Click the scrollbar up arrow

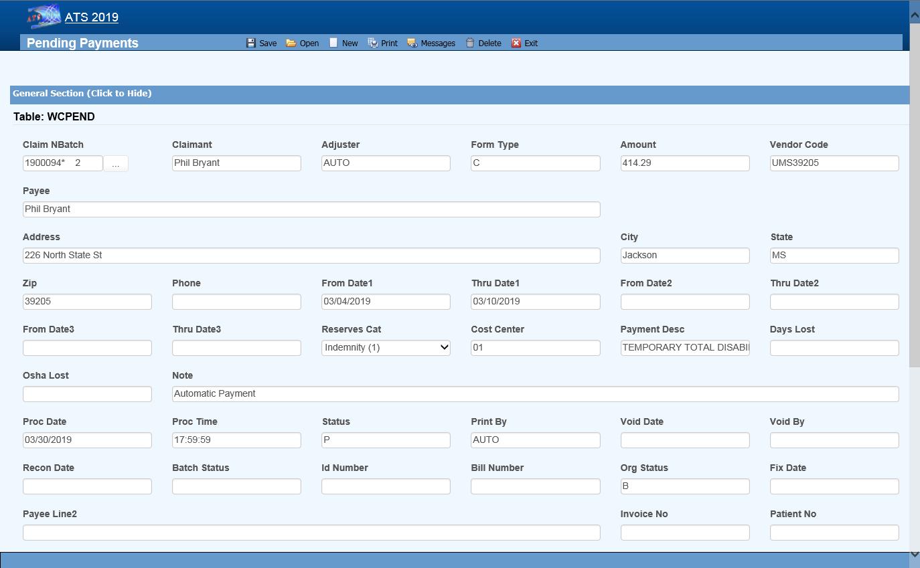[x=915, y=13]
